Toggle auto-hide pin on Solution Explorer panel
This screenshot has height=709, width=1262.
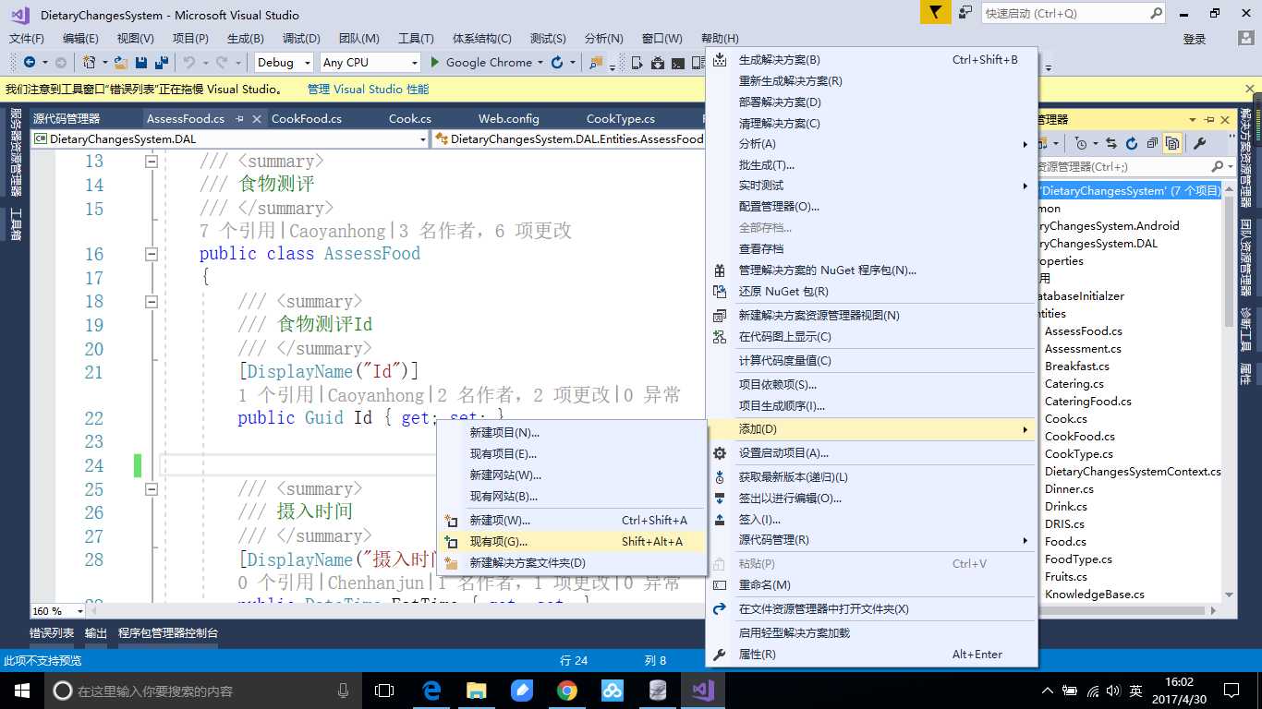[x=1208, y=119]
